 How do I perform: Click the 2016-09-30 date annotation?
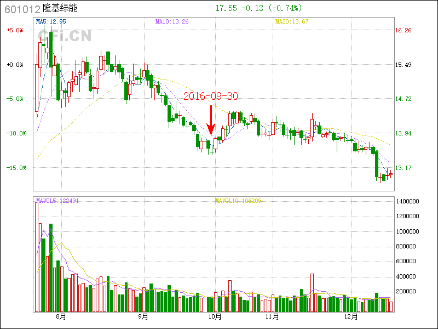pos(211,96)
